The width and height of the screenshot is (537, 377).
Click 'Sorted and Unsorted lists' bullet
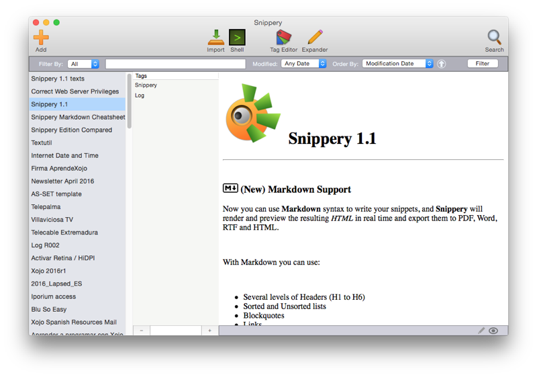[x=285, y=306]
